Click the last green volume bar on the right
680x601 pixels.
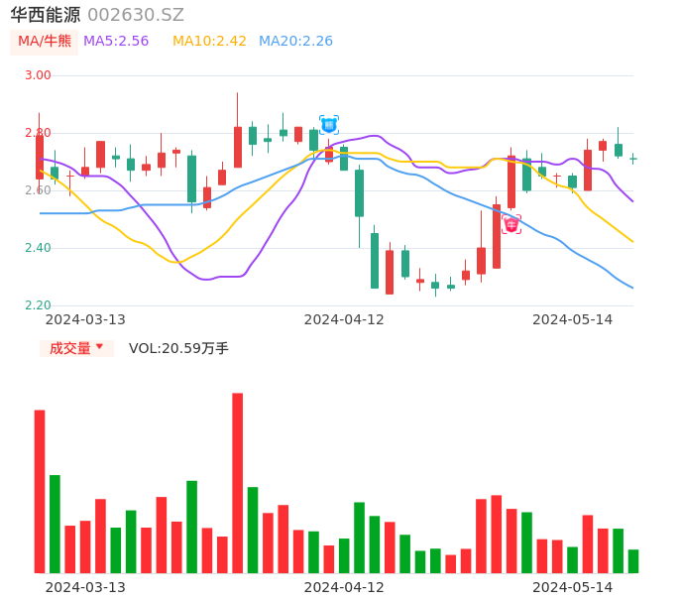coord(633,561)
